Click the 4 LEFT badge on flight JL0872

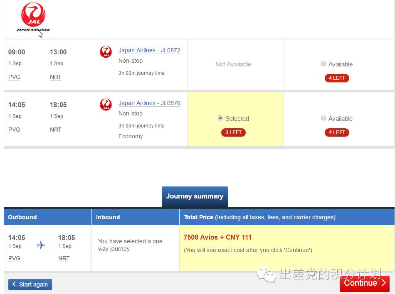coord(337,78)
